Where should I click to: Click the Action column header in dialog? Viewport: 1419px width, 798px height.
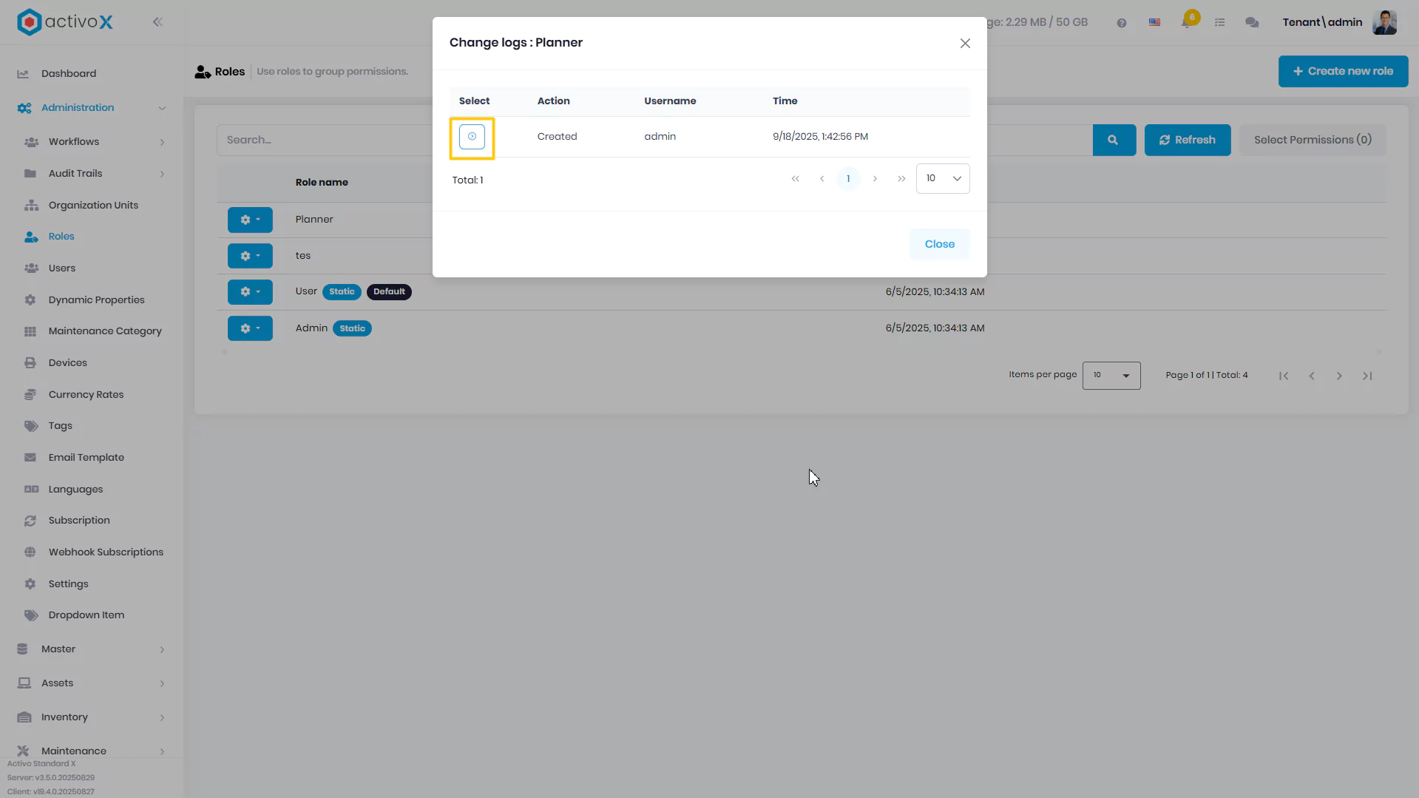coord(553,101)
